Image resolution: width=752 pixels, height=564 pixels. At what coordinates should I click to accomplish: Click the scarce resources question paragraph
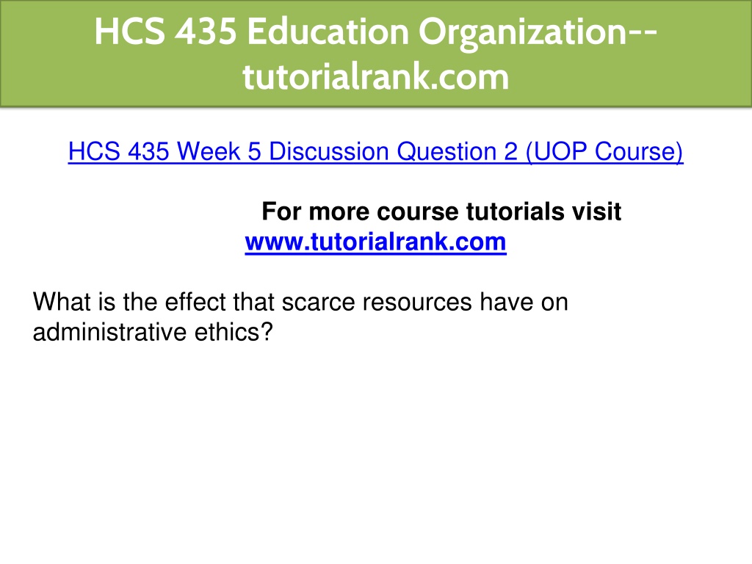300,317
